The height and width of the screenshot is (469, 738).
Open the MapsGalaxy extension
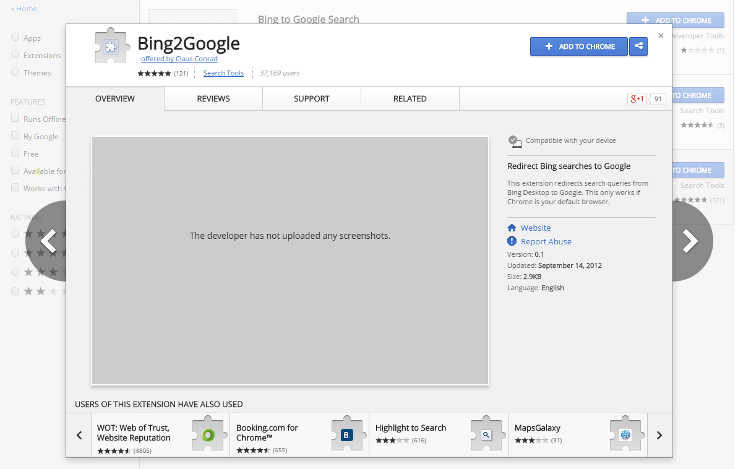coord(578,435)
